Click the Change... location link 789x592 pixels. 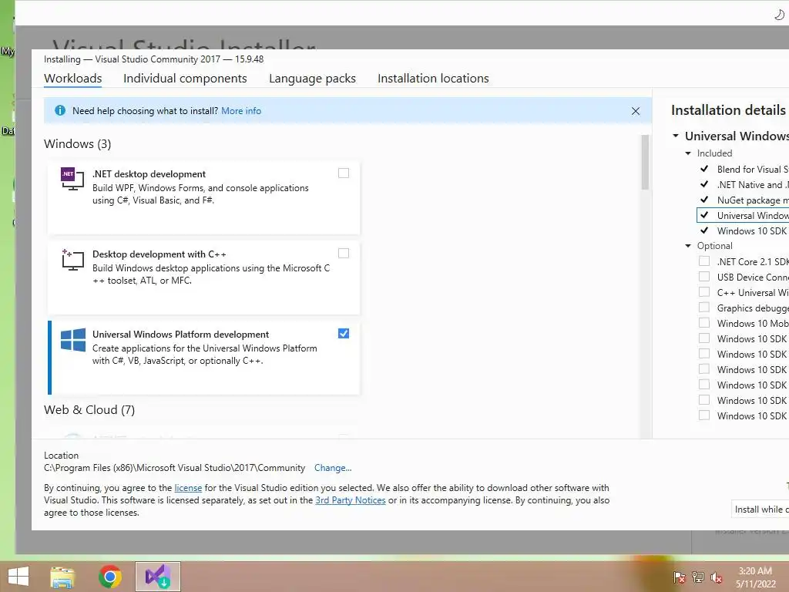[x=333, y=468]
